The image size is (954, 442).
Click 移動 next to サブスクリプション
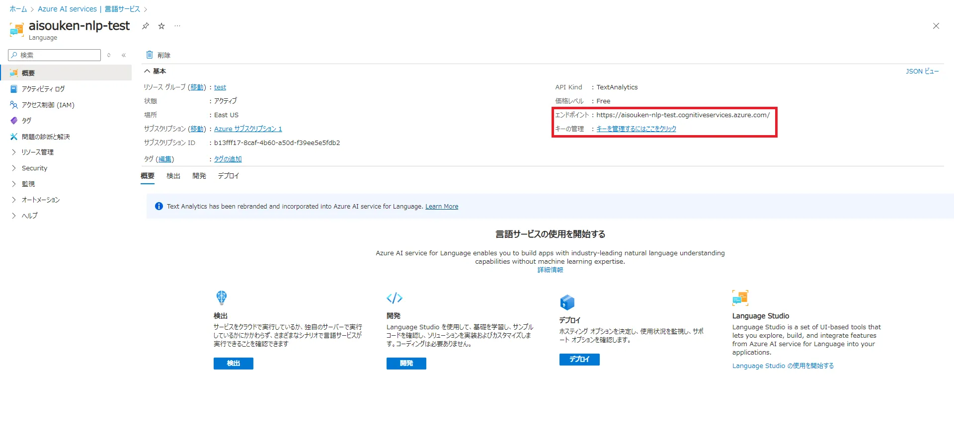(197, 129)
